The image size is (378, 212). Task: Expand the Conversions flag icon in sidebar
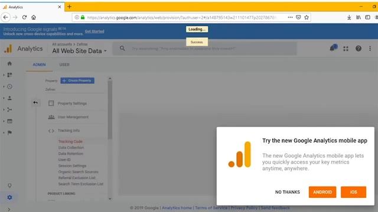pyautogui.click(x=9, y=132)
